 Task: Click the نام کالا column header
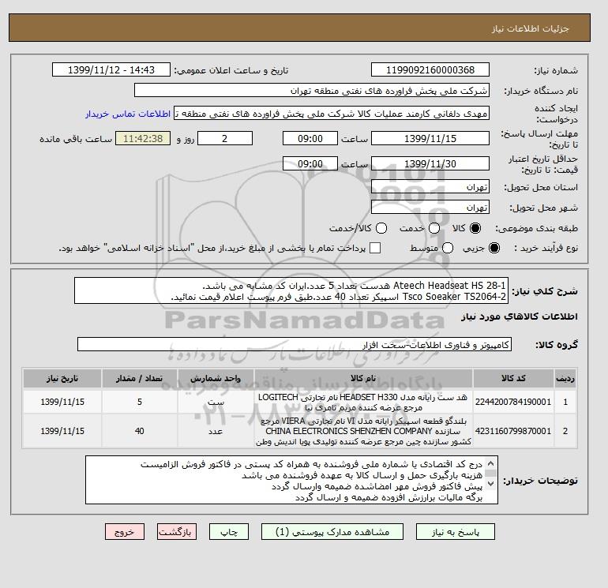pyautogui.click(x=363, y=378)
